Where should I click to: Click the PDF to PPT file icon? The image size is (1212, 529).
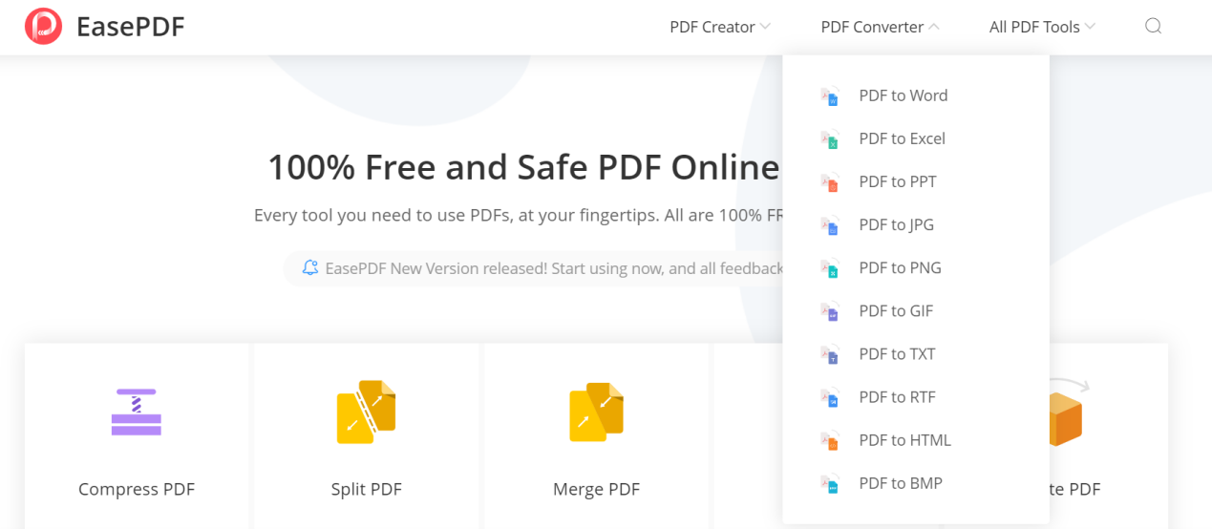[829, 181]
